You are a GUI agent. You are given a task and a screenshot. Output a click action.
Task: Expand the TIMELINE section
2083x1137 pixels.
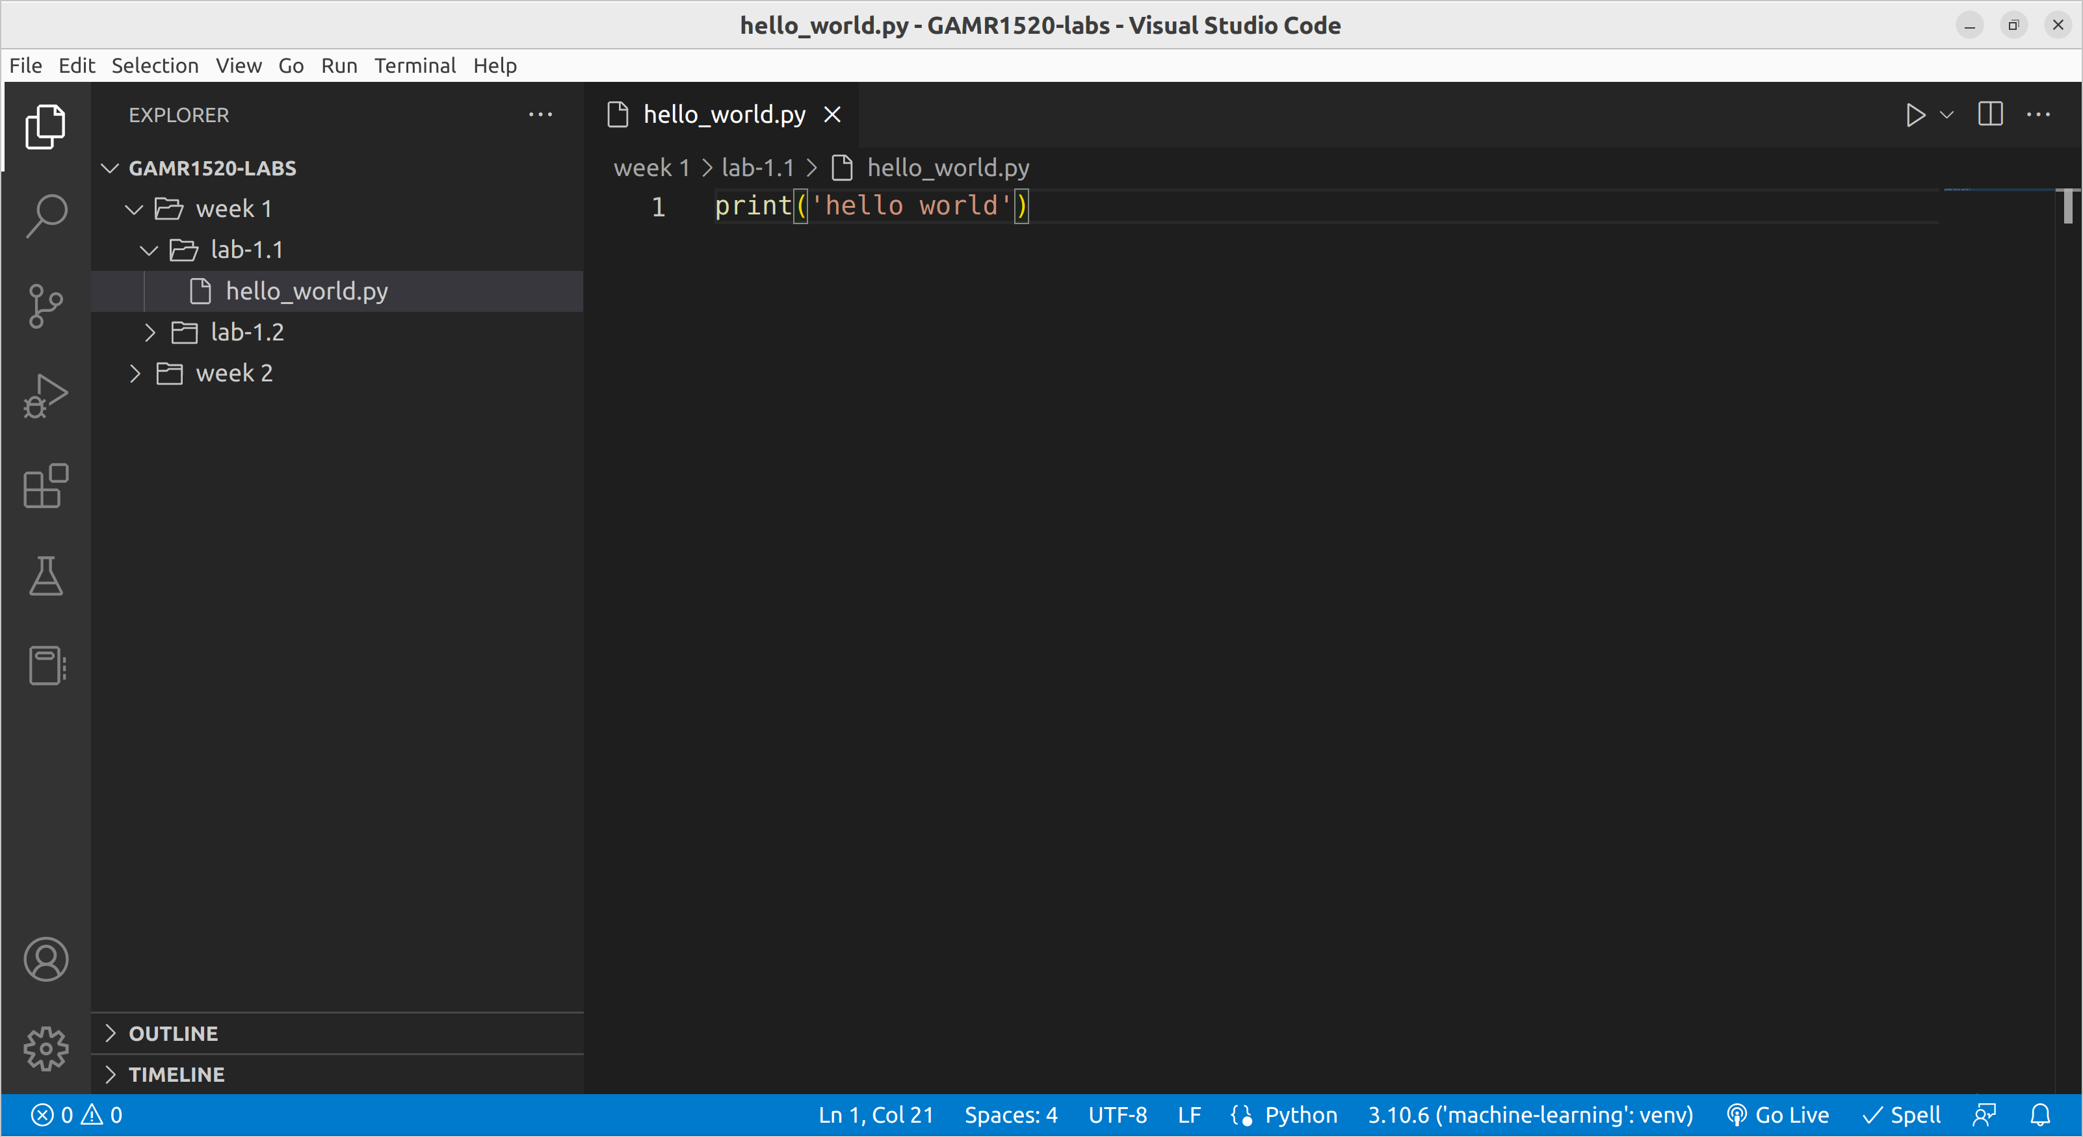tap(337, 1075)
